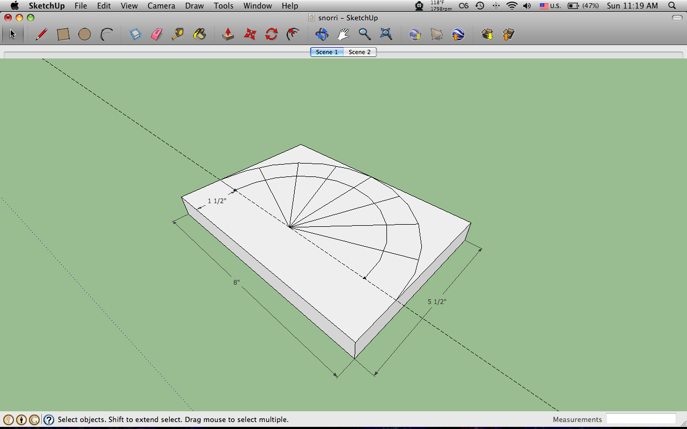Screen dimensions: 687x429
Task: Click the Wi-Fi status icon
Action: (512, 6)
